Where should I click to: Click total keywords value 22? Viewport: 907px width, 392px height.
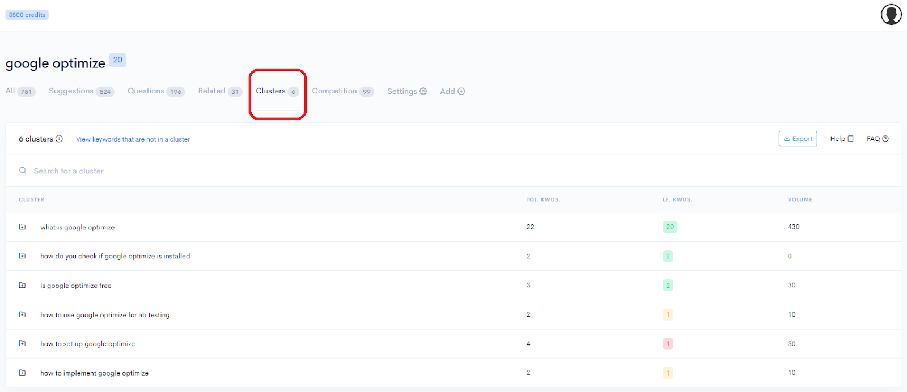(x=530, y=227)
